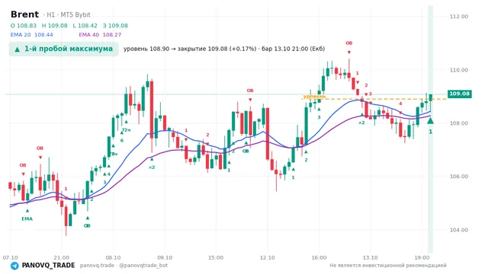This screenshot has width=488, height=274.
Task: Click the 19:00 time axis label
Action: point(422,257)
